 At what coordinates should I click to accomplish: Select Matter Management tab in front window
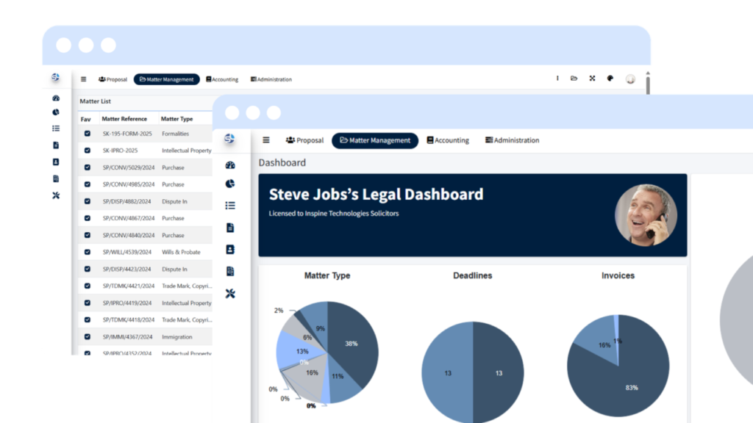coord(375,140)
